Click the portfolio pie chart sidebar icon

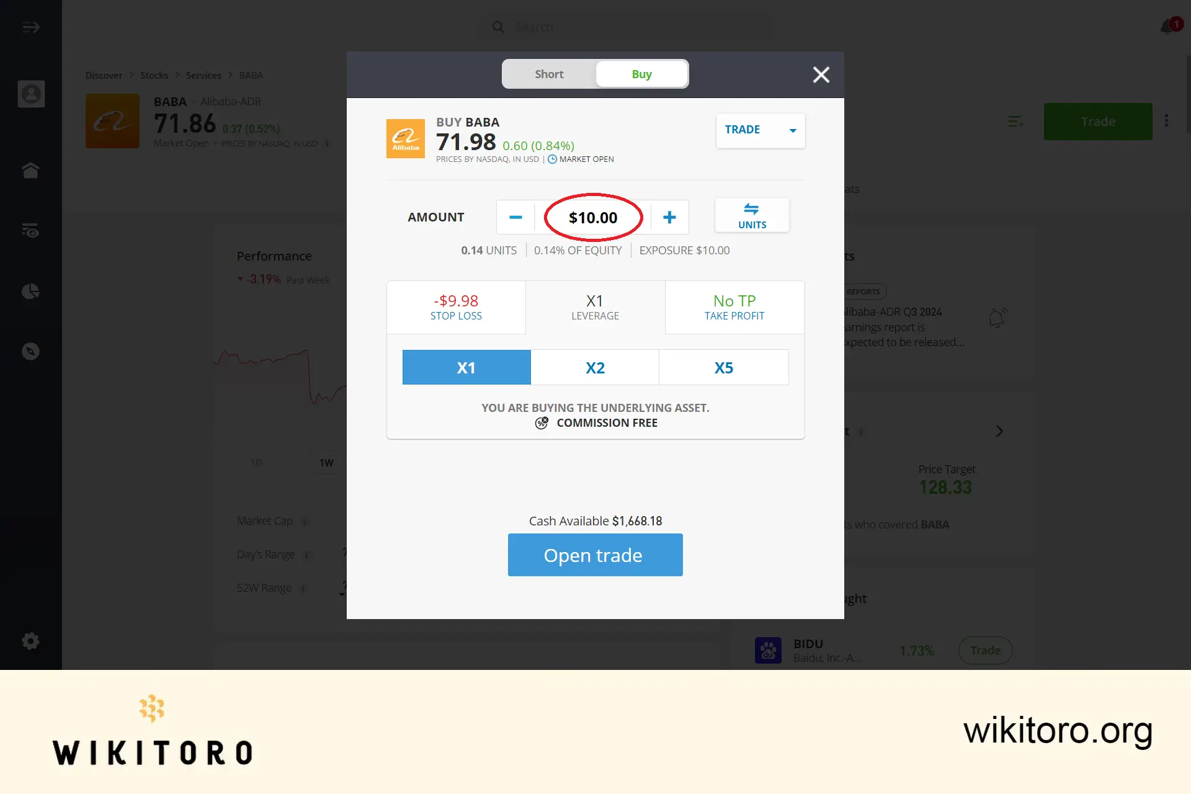point(31,291)
